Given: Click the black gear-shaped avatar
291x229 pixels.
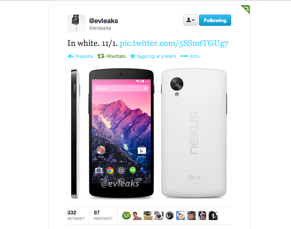Looking at the screenshot, I should (x=170, y=216).
